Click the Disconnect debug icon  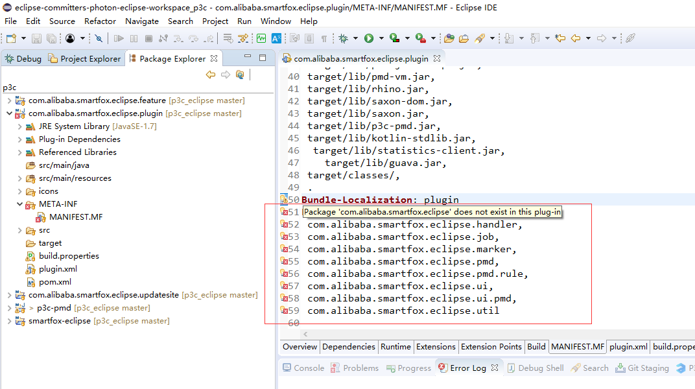163,38
